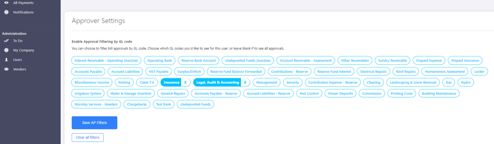Screen dimensions: 494x144
Task: Select Cable T.V. chip
Action: [x=147, y=82]
